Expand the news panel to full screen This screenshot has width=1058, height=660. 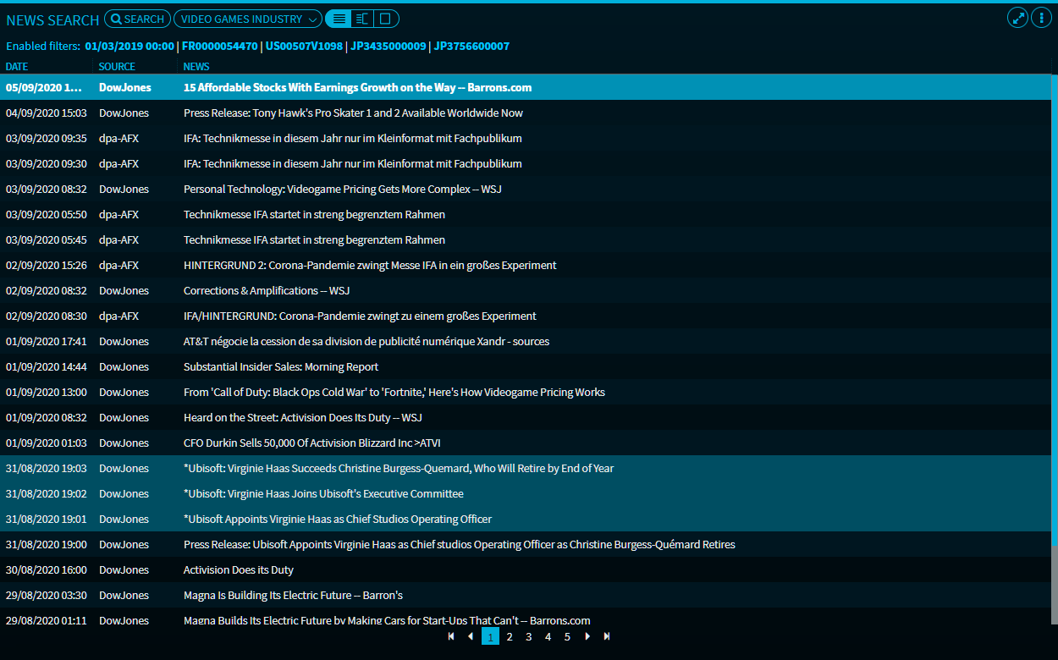[x=1017, y=18]
